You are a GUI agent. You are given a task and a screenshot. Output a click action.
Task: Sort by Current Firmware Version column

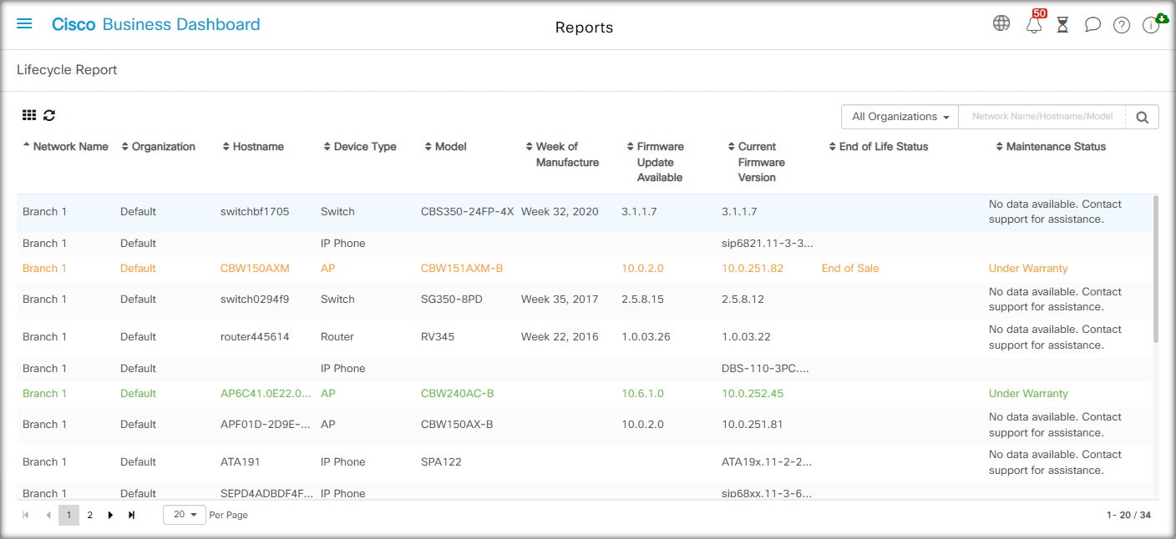tap(757, 162)
